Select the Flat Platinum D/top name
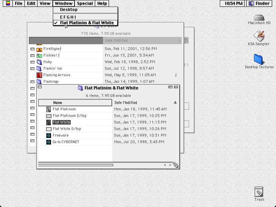 point(70,116)
